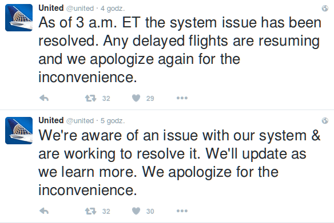Open more options on the second tweet
Viewport: 334px width, 223px height.
(182, 210)
